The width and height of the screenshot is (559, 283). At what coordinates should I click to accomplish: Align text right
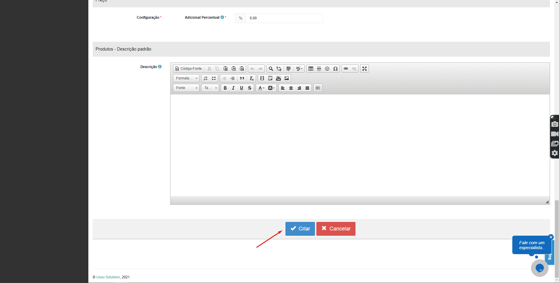(x=299, y=88)
